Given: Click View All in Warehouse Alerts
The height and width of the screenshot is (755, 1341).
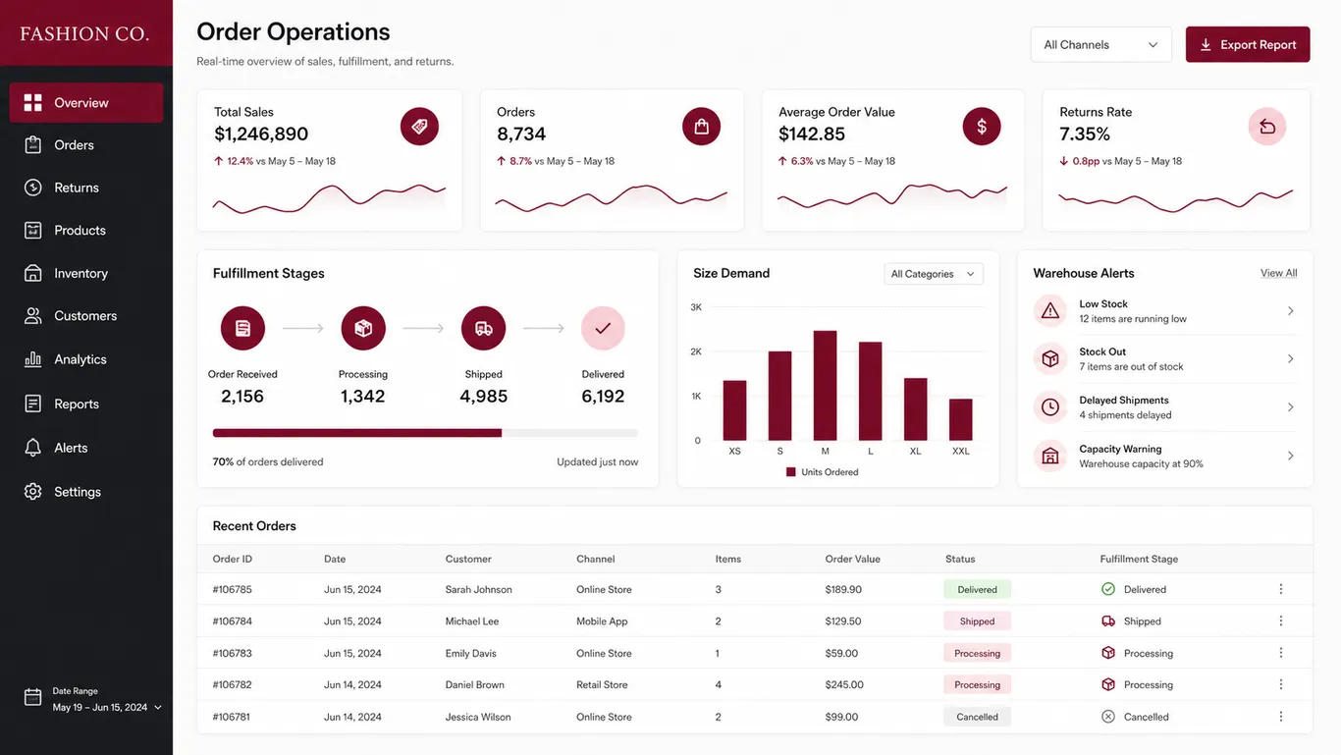Looking at the screenshot, I should 1278,273.
